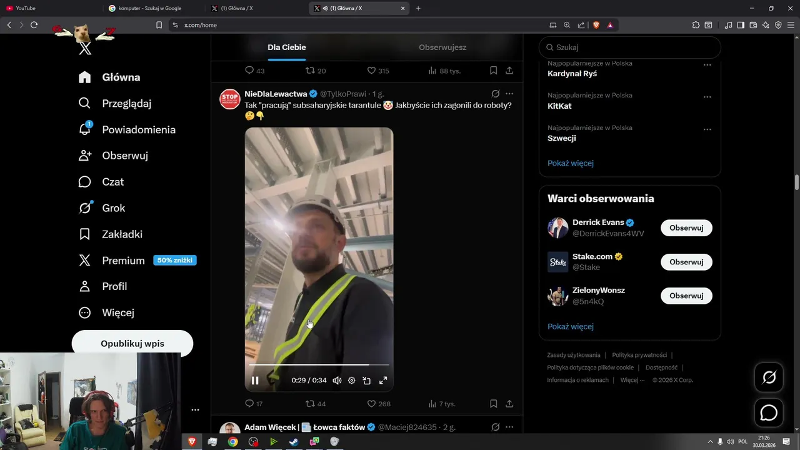Viewport: 800px width, 450px height.
Task: Follow Stake.com
Action: [686, 262]
